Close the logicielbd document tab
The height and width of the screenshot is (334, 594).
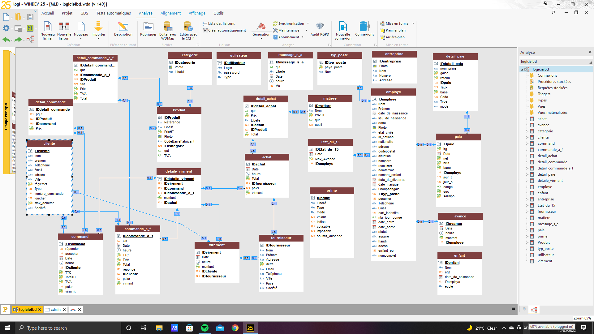tap(40, 309)
